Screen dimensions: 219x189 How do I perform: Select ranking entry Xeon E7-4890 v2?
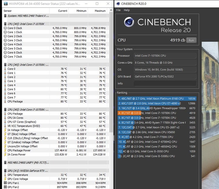[157, 103]
